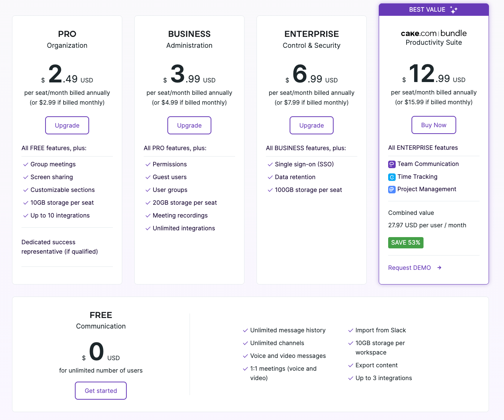Screen dimensions: 504x420
Task: Click 'Unlimited channels' feature text
Action: pos(277,343)
